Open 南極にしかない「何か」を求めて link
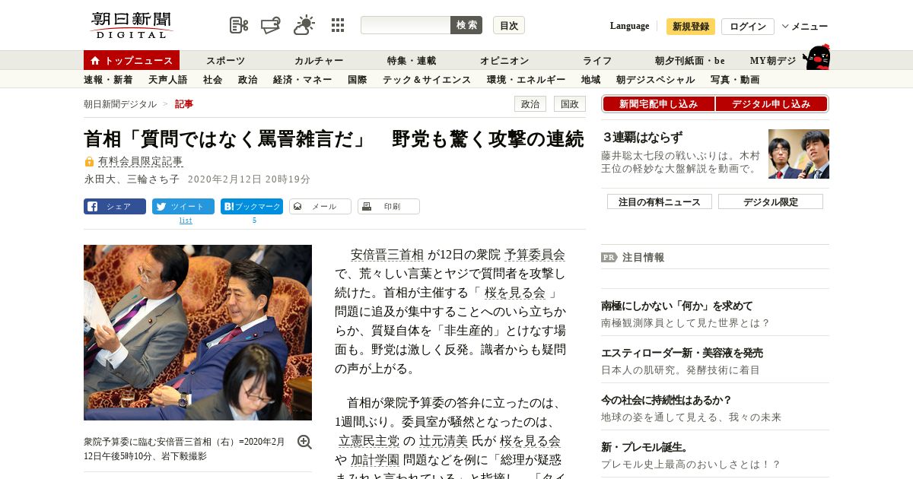The width and height of the screenshot is (913, 479). click(x=677, y=306)
